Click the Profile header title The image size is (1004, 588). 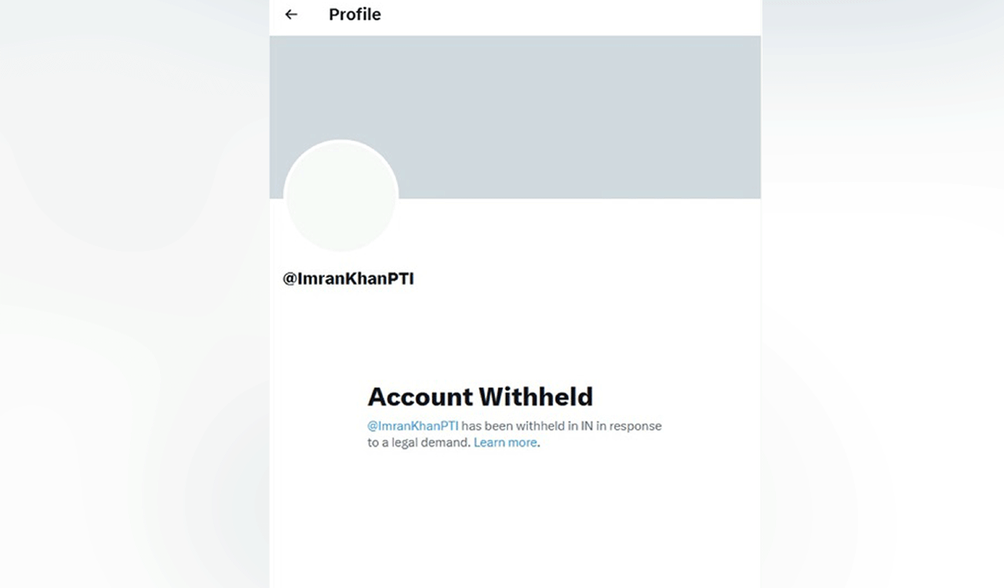pyautogui.click(x=355, y=14)
